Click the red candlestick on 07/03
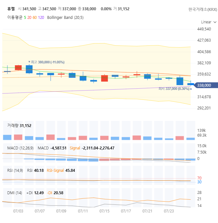Image resolution: width=218 pixels, height=223 pixels. pos(18,68)
